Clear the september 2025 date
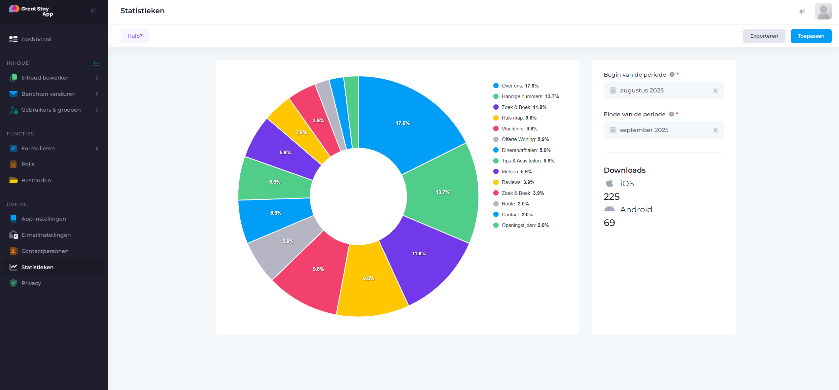The height and width of the screenshot is (390, 839). click(x=715, y=130)
